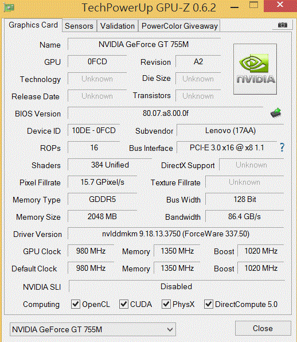This screenshot has height=342, width=297.
Task: Open the GPU selection dropdown arrow
Action: click(170, 329)
